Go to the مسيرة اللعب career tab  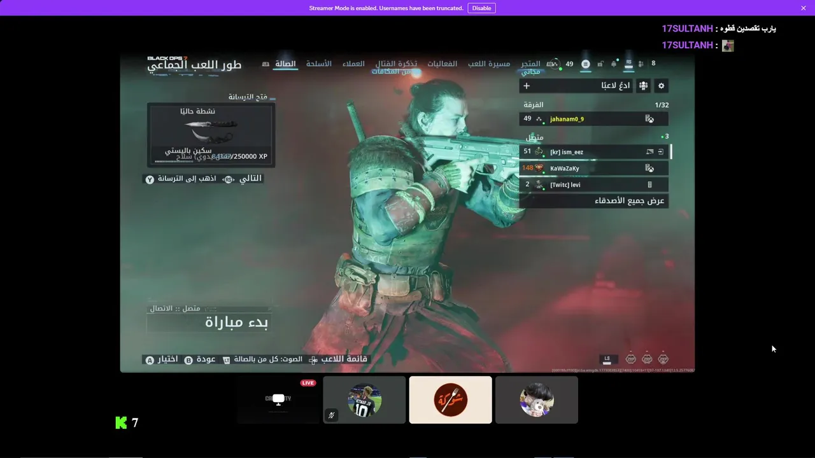tap(489, 64)
